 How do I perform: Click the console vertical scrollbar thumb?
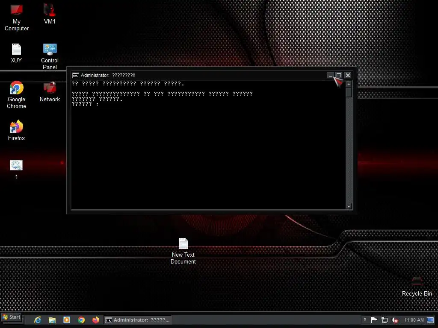coord(349,92)
